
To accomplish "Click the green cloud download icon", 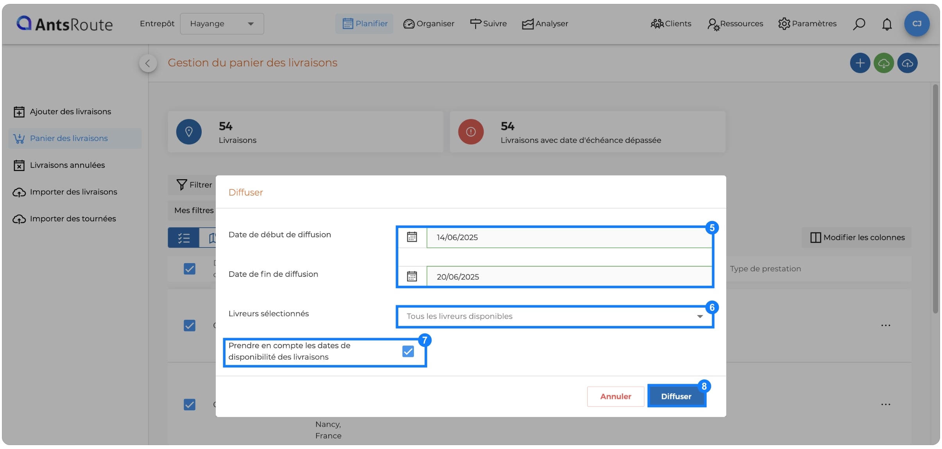I will pyautogui.click(x=884, y=63).
